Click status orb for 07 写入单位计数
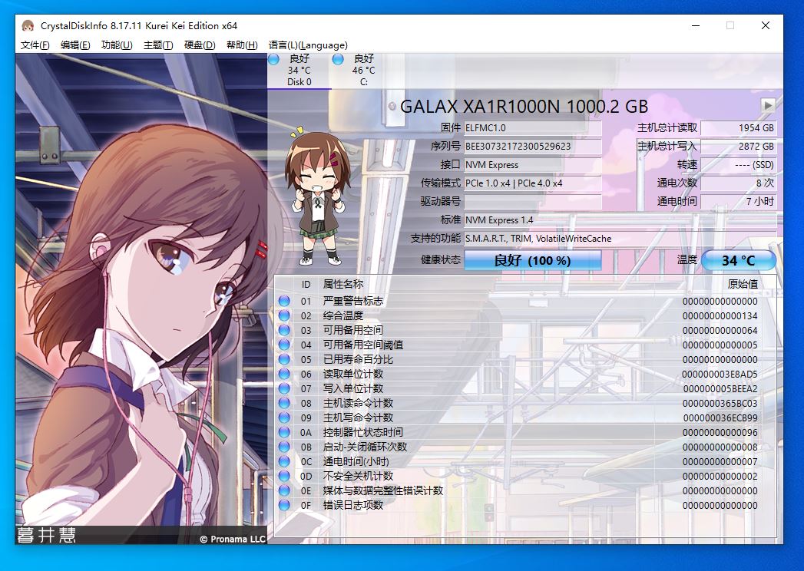 pyautogui.click(x=284, y=388)
